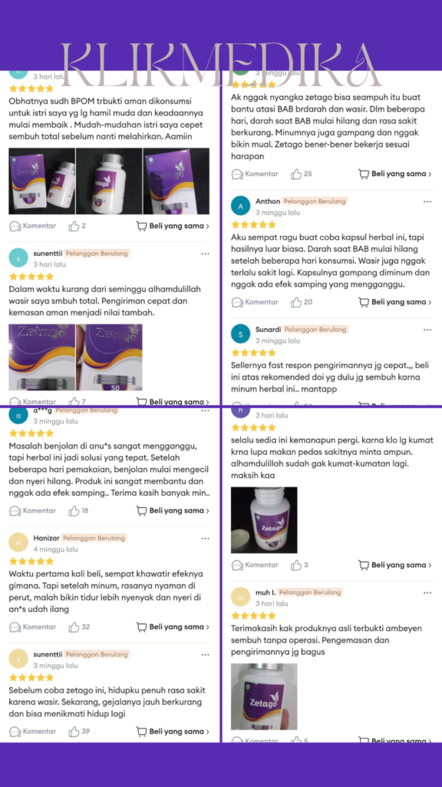The height and width of the screenshot is (787, 442).
Task: Tap the comment icon under Anthon's review
Action: click(237, 302)
